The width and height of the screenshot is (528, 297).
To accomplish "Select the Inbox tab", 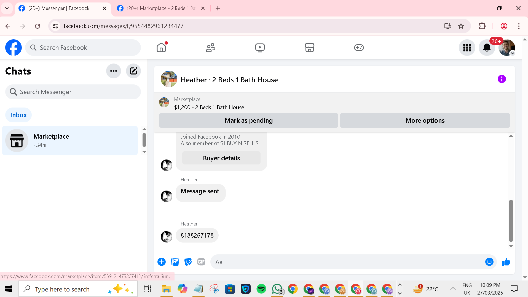I will [x=18, y=115].
